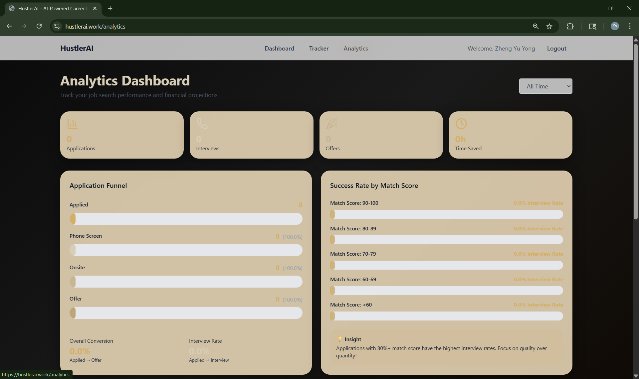Click the party popper Offers icon
This screenshot has height=379, width=639.
[x=331, y=124]
